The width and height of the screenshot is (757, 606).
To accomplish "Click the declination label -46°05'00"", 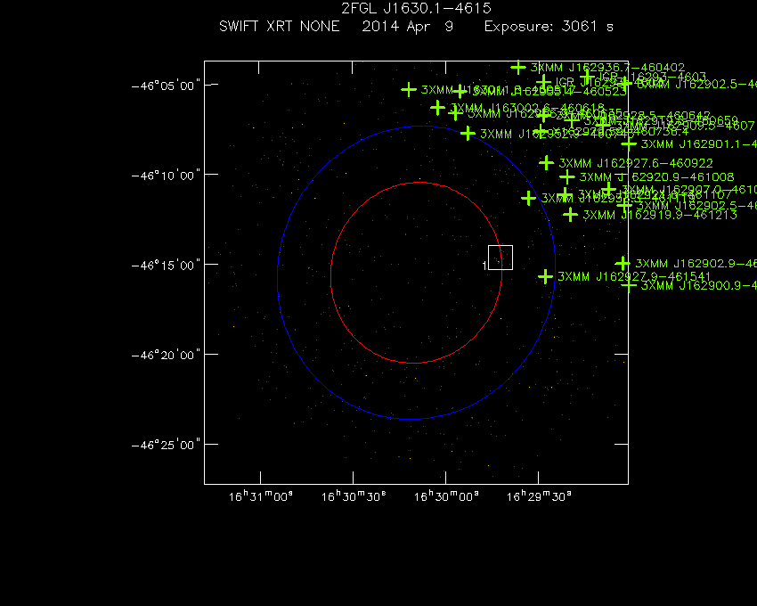I will (x=166, y=86).
